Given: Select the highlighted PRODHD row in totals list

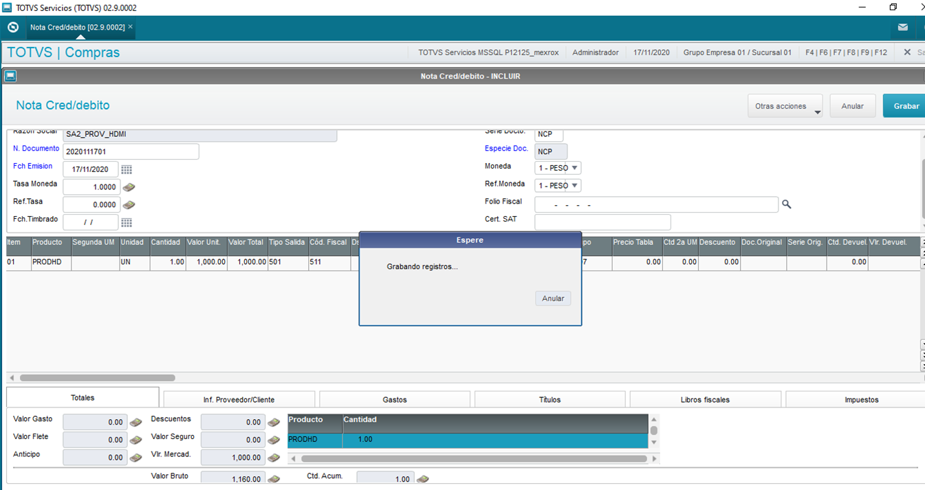Looking at the screenshot, I should pos(468,439).
